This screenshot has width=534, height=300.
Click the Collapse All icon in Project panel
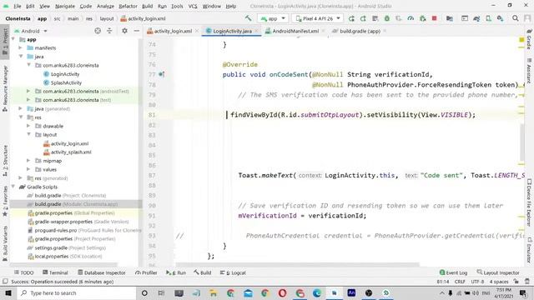coord(109,31)
